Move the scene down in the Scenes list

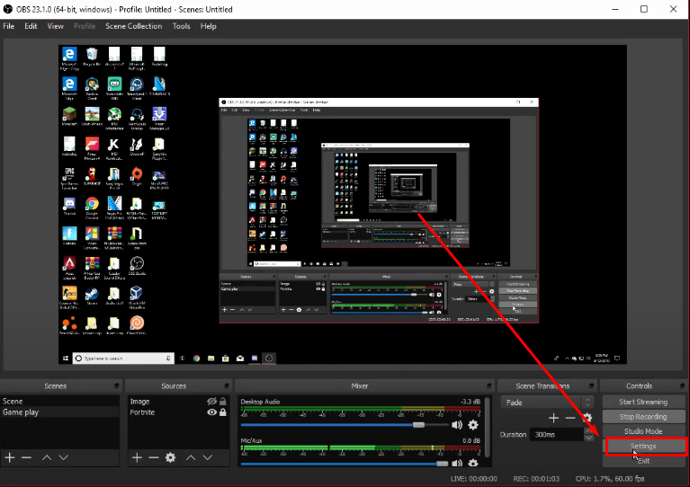point(63,458)
